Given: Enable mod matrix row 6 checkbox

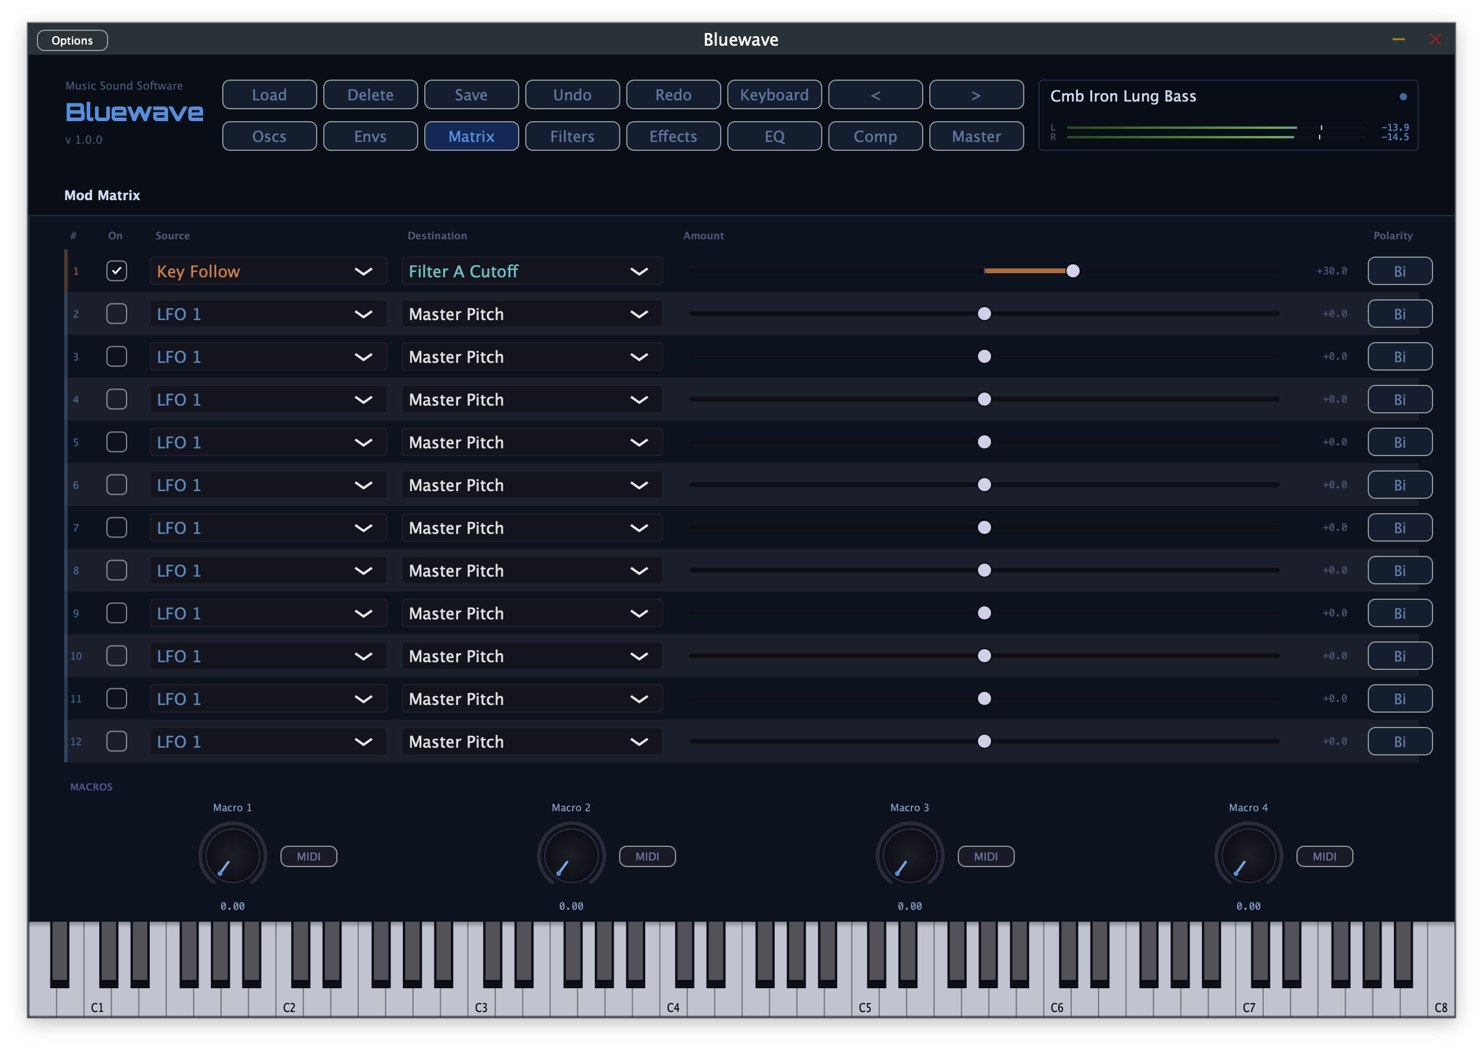Looking at the screenshot, I should point(116,484).
